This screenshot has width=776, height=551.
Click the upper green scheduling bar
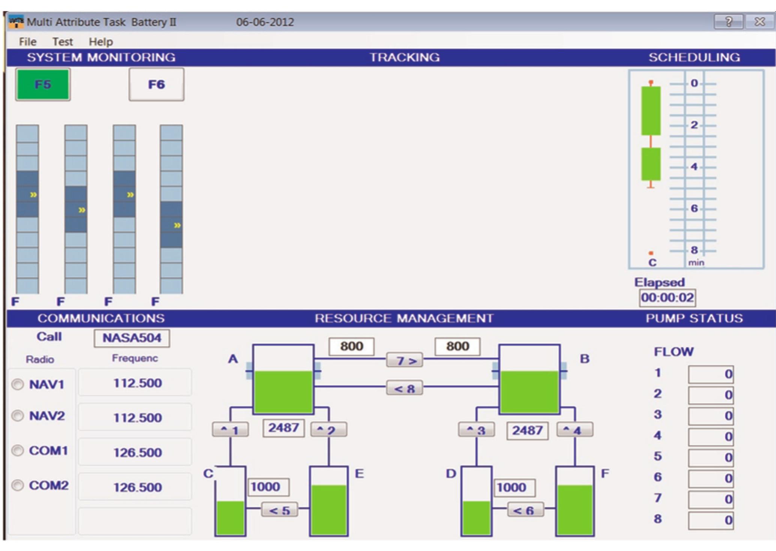click(651, 111)
